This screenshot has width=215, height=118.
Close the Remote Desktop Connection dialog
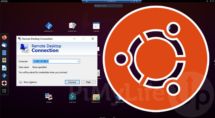coord(93,39)
